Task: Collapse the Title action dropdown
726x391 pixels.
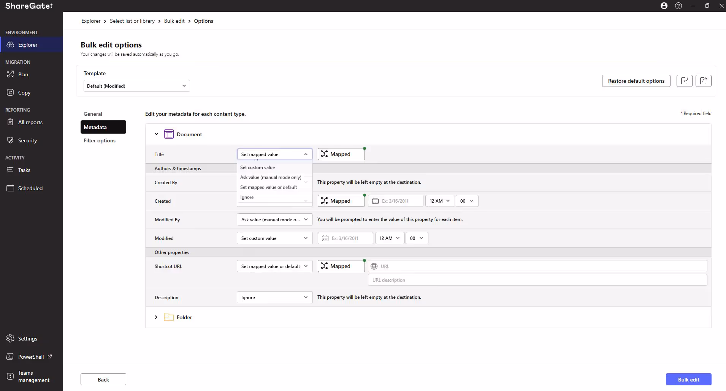Action: (x=274, y=154)
